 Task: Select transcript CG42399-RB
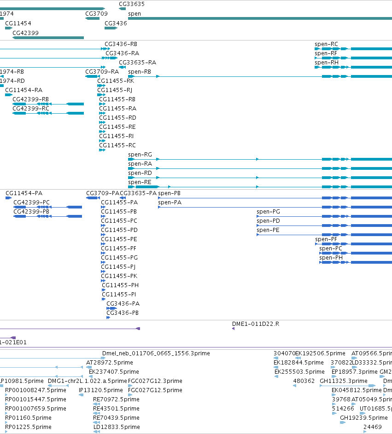(48, 104)
